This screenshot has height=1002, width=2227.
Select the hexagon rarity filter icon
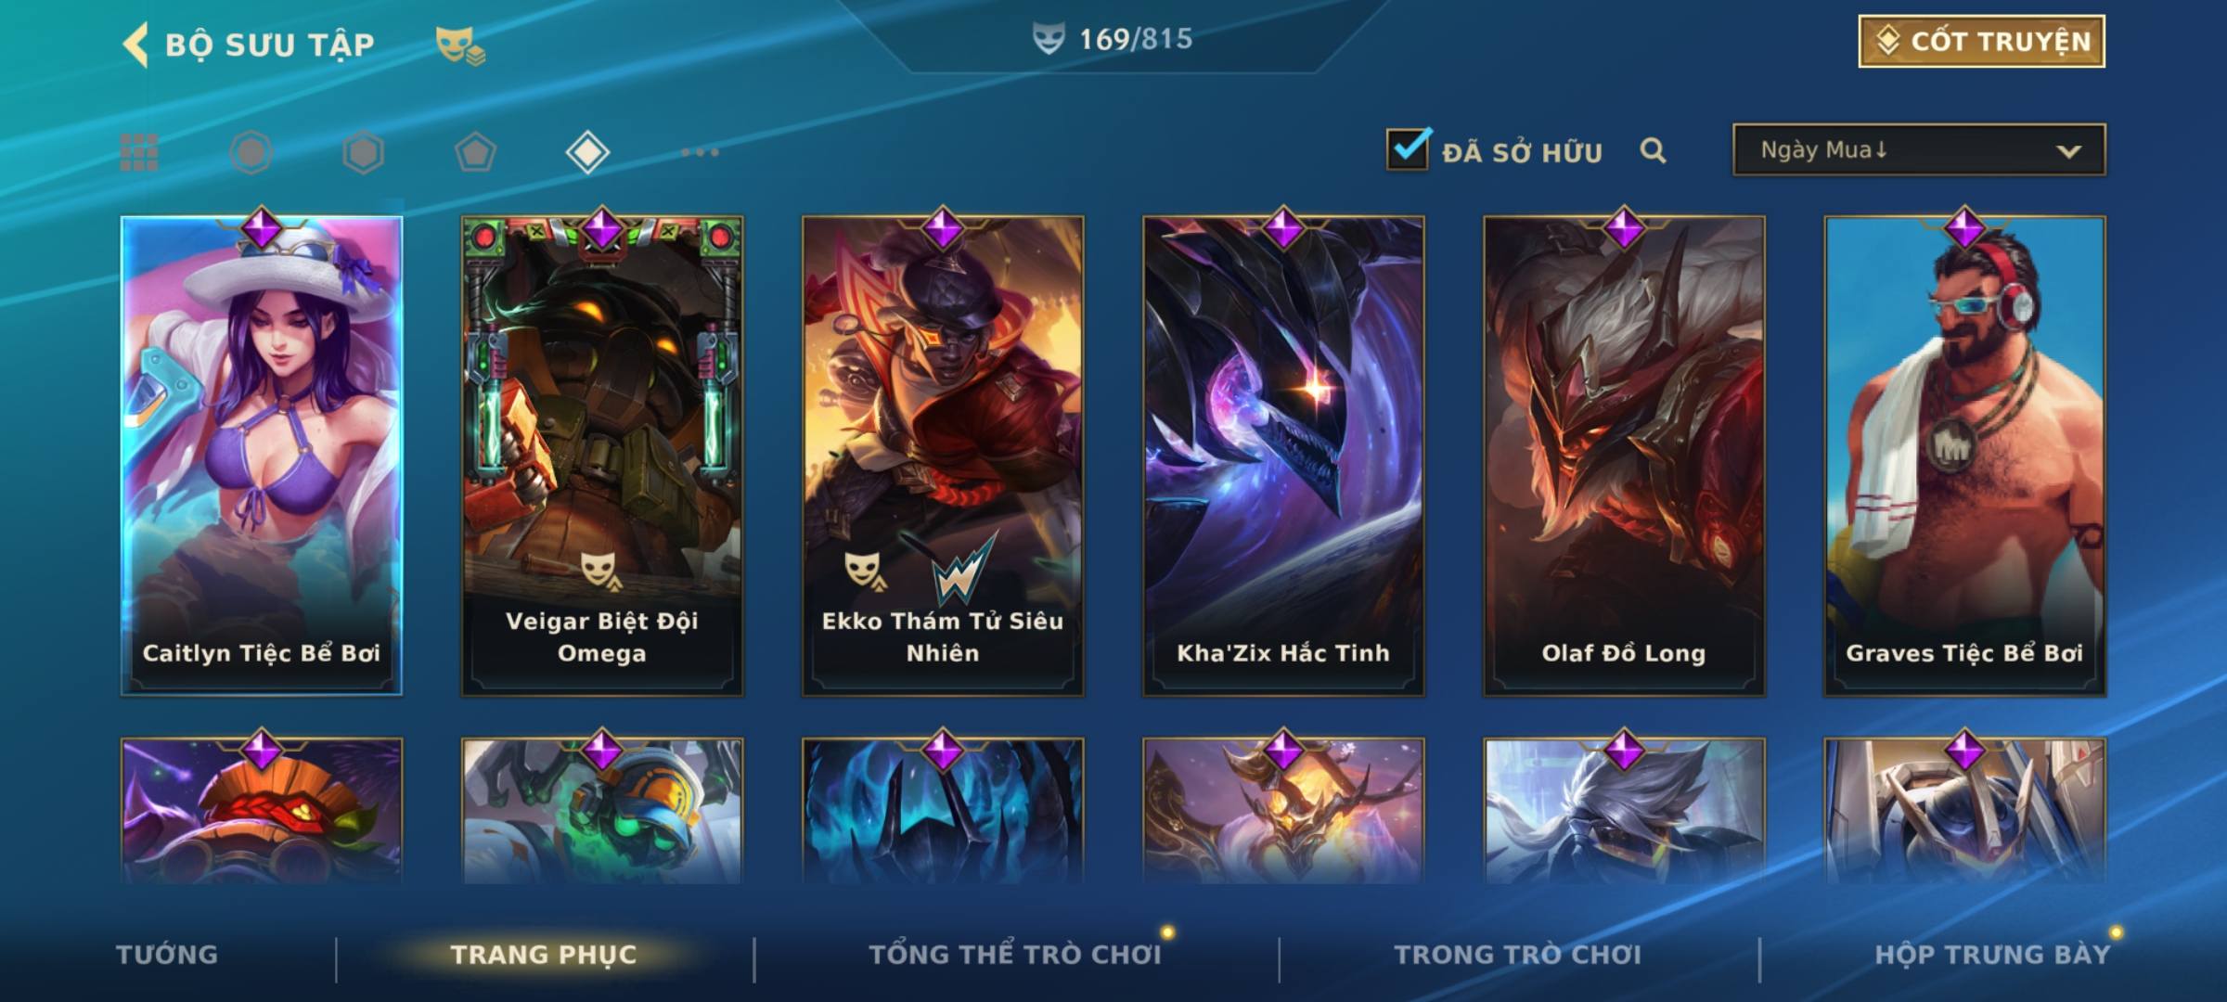click(x=363, y=152)
